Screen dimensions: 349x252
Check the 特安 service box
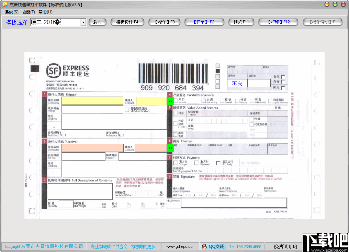252,101
